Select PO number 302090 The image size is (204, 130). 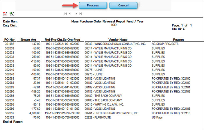pos(10,91)
